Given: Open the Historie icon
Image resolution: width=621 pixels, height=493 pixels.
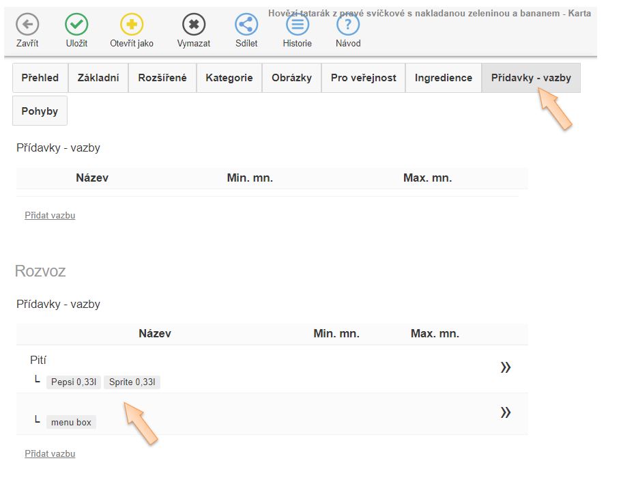Looking at the screenshot, I should [x=297, y=25].
